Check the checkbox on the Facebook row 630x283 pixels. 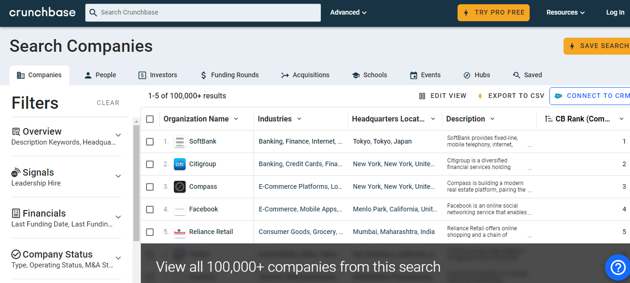[150, 209]
